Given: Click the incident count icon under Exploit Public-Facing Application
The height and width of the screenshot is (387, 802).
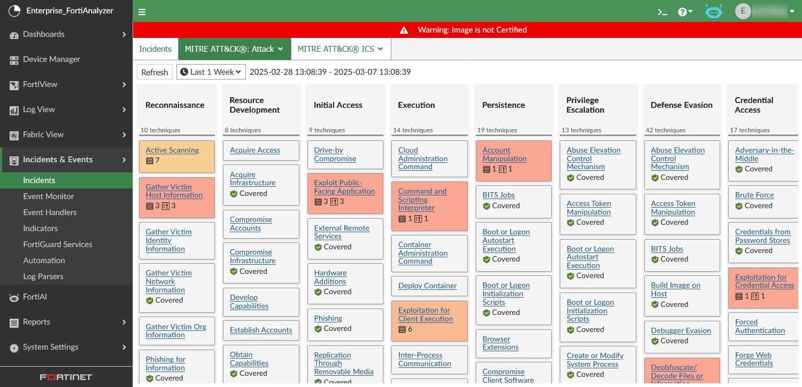Looking at the screenshot, I should pyautogui.click(x=334, y=201).
